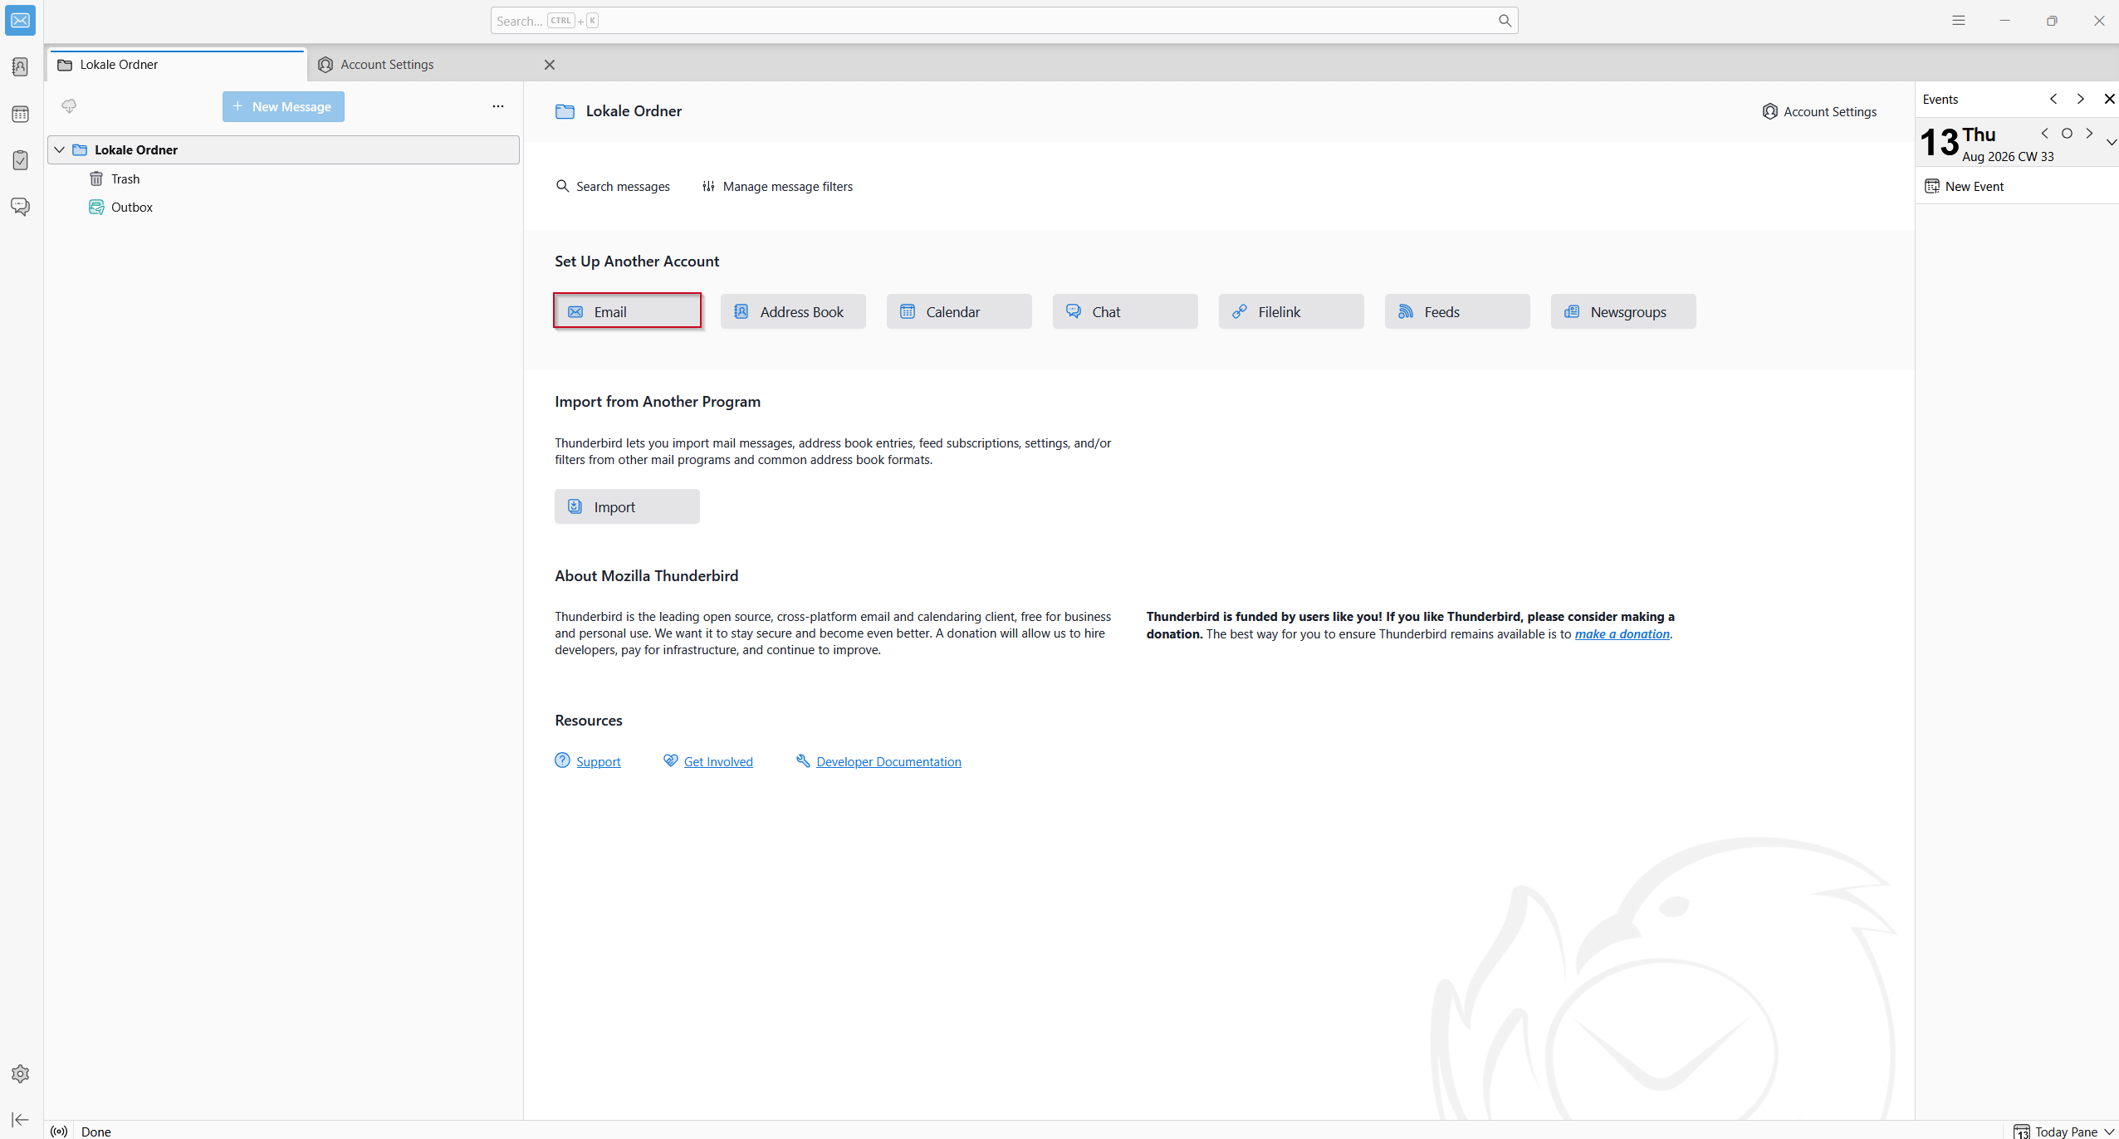Open the Chat space icon in sidebar
The image size is (2119, 1139).
click(x=21, y=206)
